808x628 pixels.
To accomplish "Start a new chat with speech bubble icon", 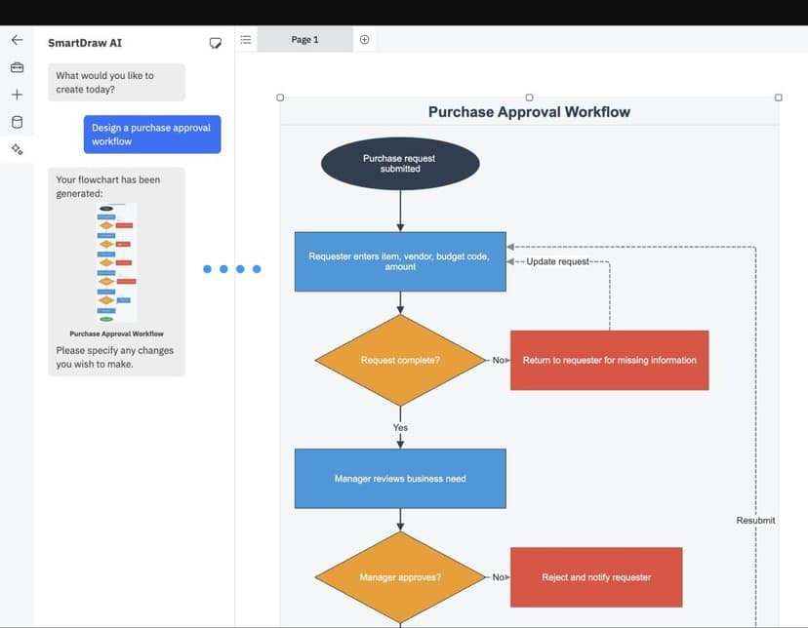I will tap(216, 43).
